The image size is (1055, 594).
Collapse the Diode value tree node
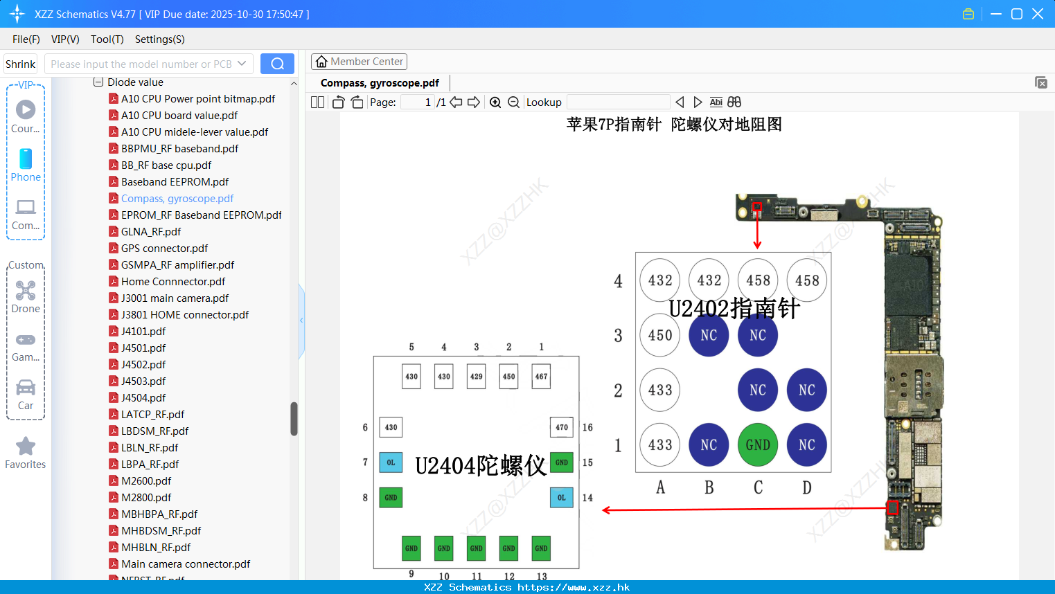coord(98,82)
